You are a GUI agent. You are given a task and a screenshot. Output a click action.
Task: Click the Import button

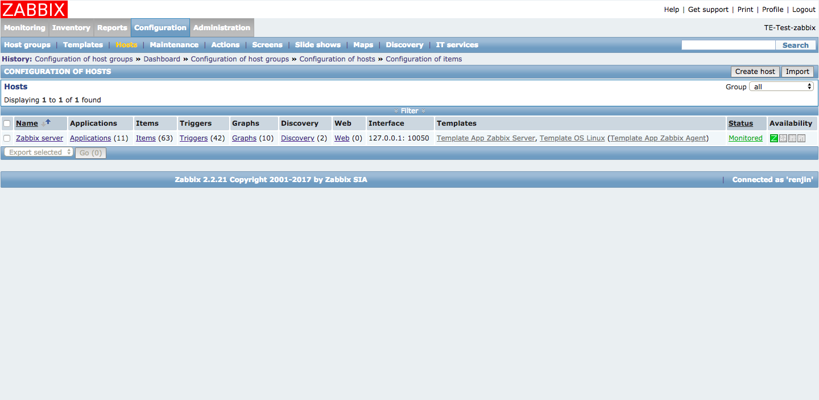(797, 72)
